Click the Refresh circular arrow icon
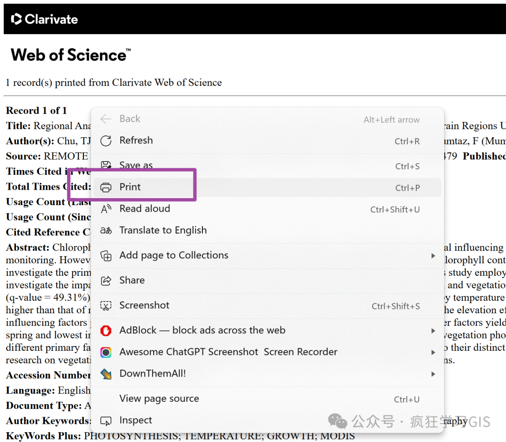 106,141
